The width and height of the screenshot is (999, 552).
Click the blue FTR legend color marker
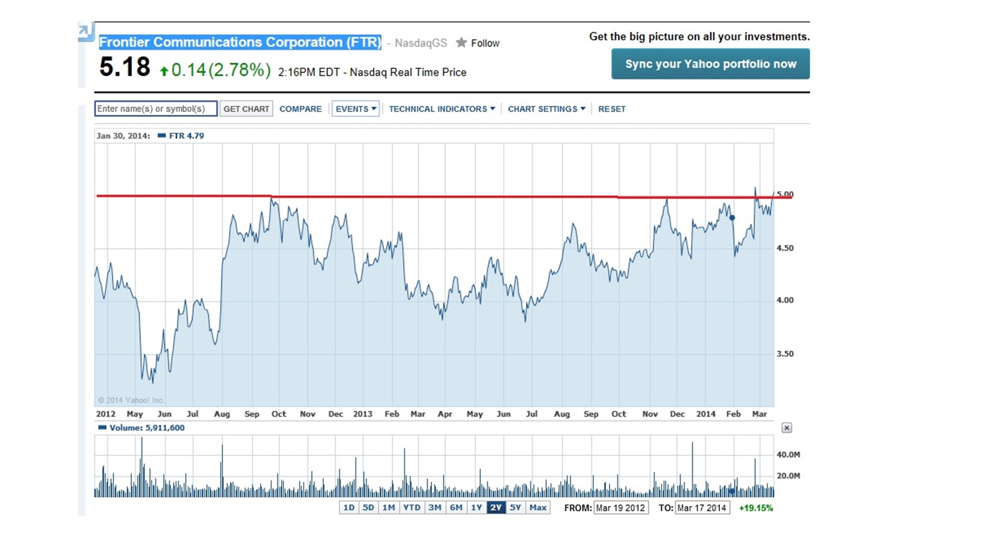tap(162, 136)
